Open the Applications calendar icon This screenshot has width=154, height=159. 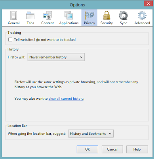[x=69, y=16]
